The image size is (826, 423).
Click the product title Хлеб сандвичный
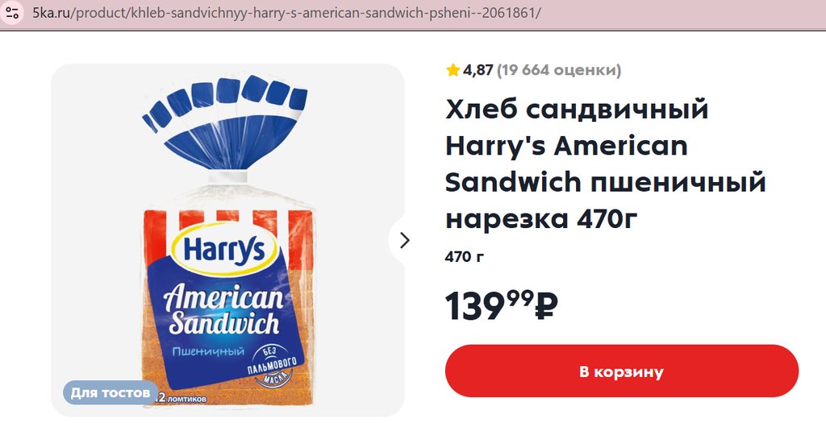click(x=577, y=110)
